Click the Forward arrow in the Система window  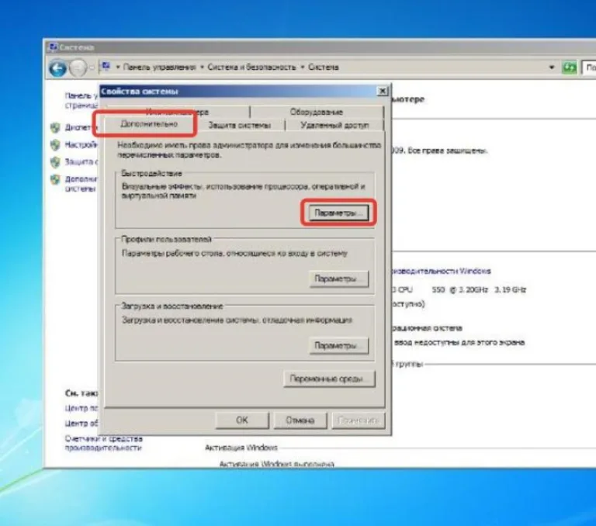coord(78,68)
